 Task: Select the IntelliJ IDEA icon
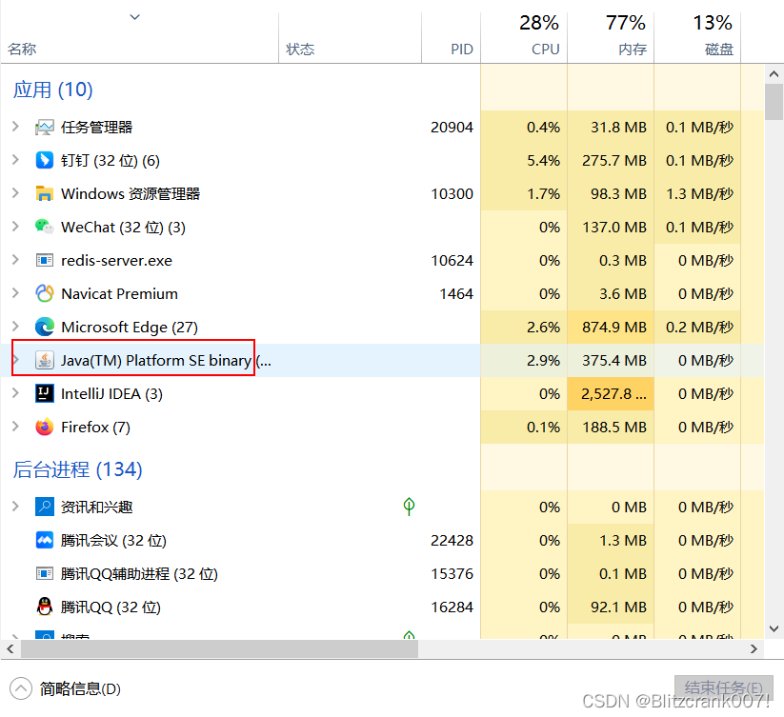pyautogui.click(x=45, y=393)
